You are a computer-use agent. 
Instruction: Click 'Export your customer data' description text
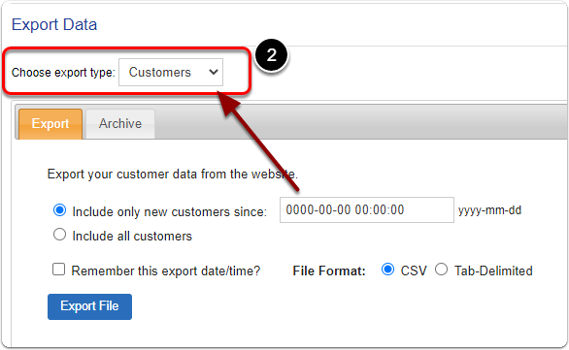coord(173,175)
